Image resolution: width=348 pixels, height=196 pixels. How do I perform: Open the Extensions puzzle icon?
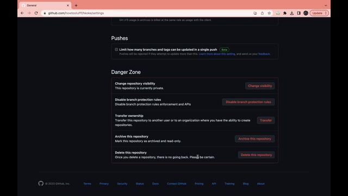285,13
